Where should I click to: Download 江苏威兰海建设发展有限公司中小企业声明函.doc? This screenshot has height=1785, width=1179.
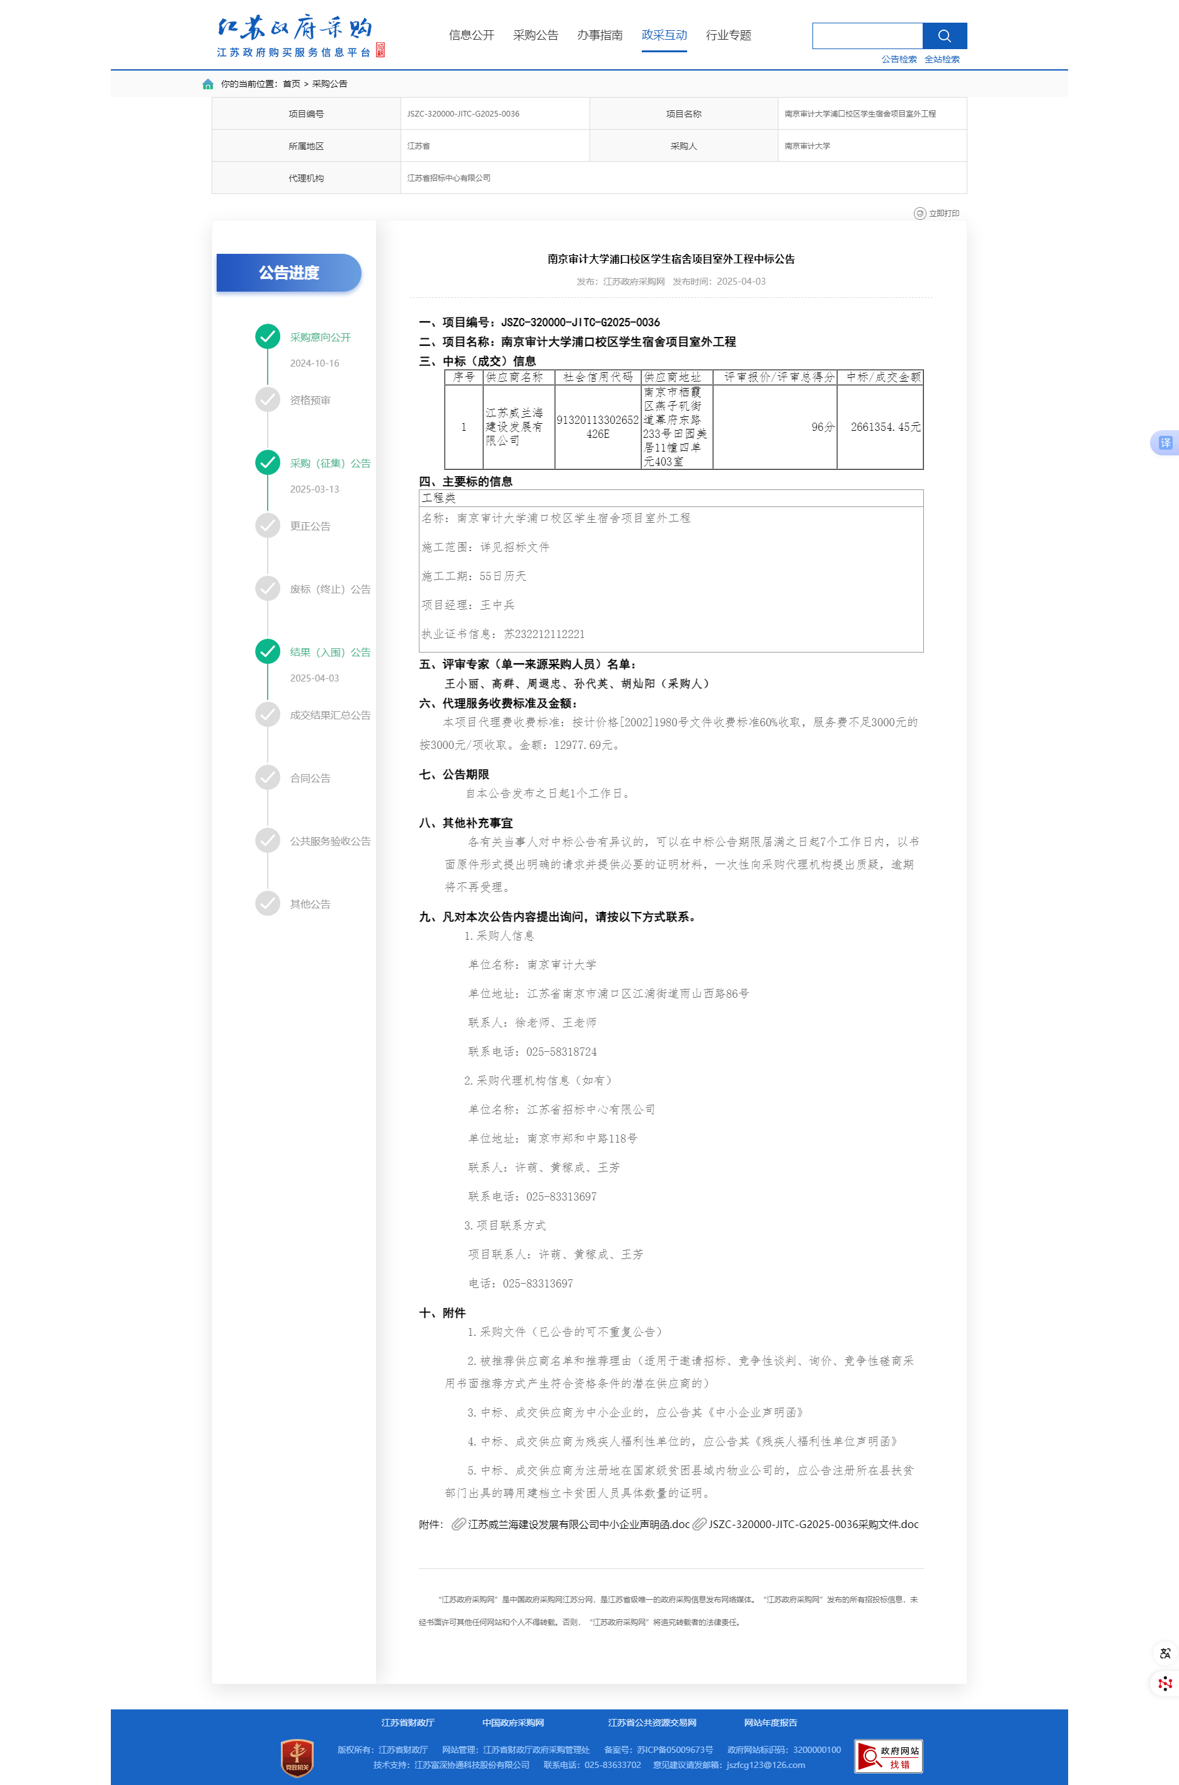click(x=578, y=1524)
